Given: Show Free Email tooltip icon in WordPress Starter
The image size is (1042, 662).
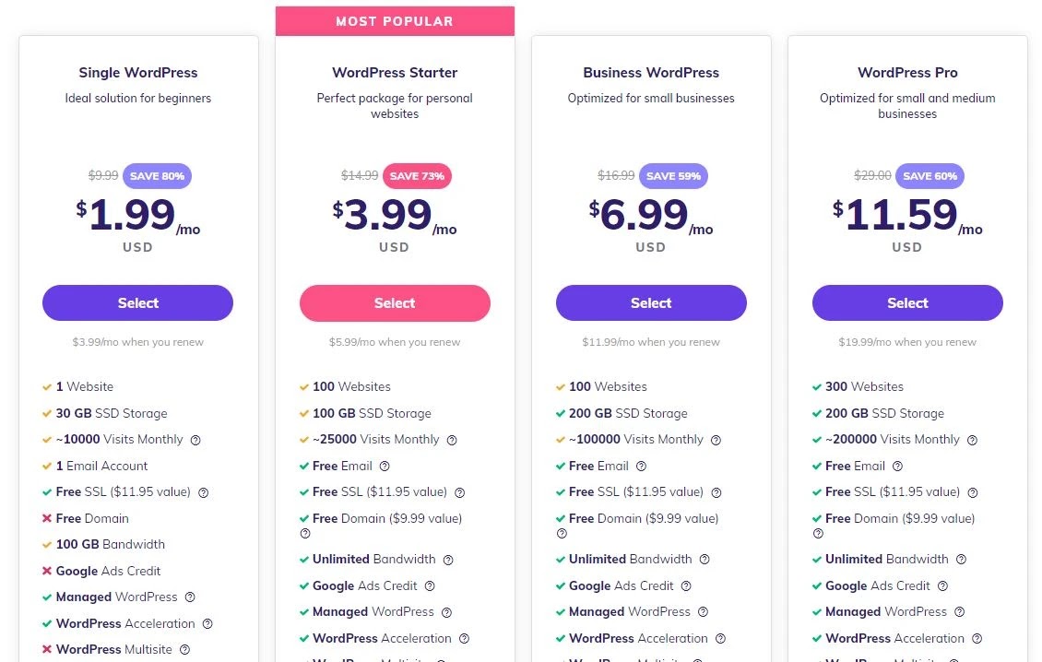Looking at the screenshot, I should (385, 466).
